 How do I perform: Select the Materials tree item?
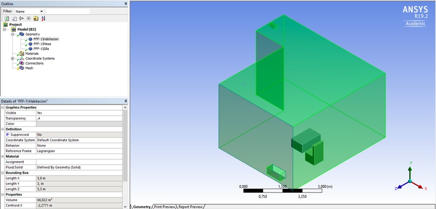pyautogui.click(x=32, y=53)
